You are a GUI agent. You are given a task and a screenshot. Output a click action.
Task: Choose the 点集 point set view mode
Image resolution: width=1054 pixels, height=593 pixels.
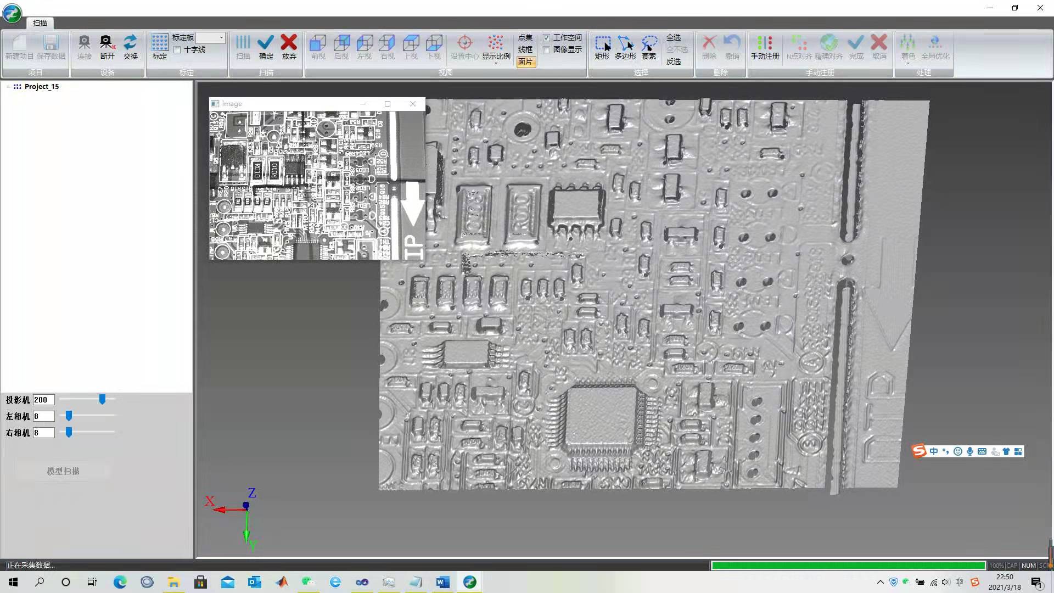525,37
